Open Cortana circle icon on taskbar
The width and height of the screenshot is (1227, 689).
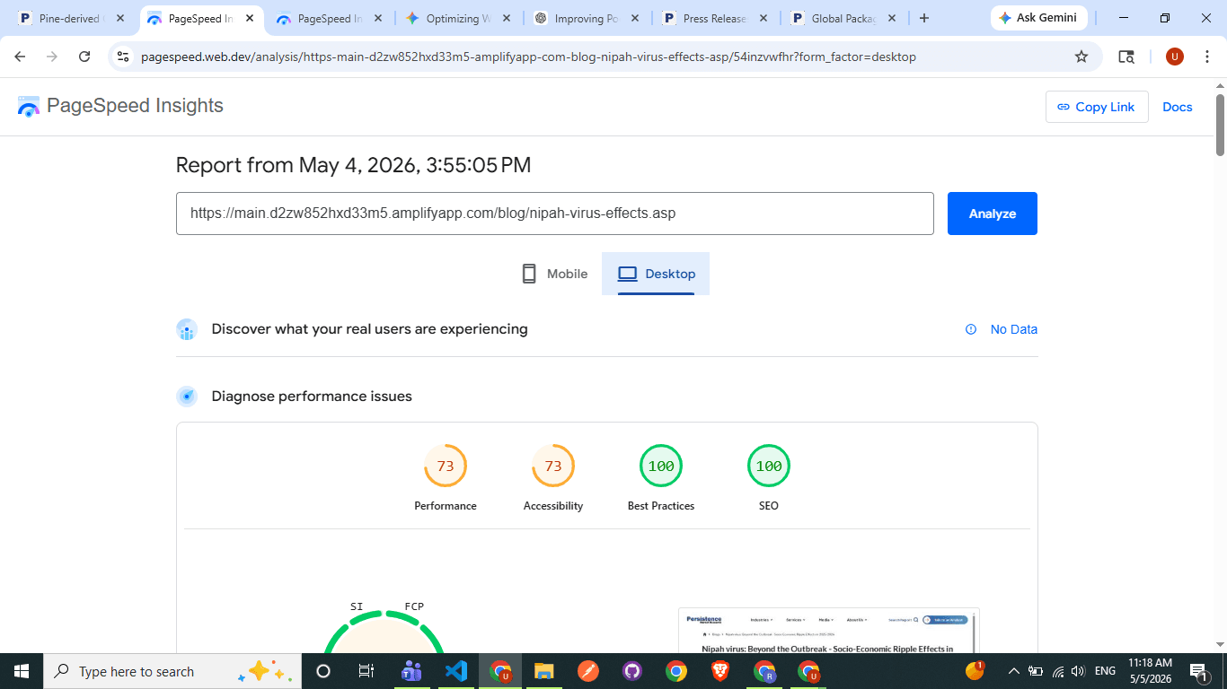[323, 671]
